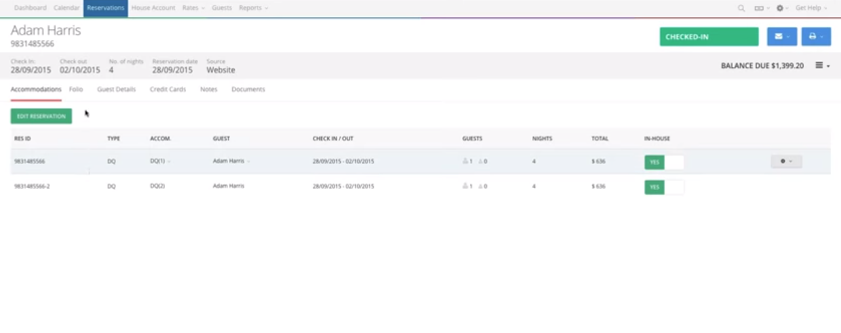The height and width of the screenshot is (333, 841).
Task: Click the GUESTS column header
Action: [x=472, y=139]
